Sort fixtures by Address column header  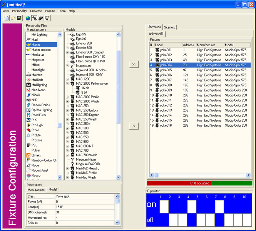click(189, 45)
